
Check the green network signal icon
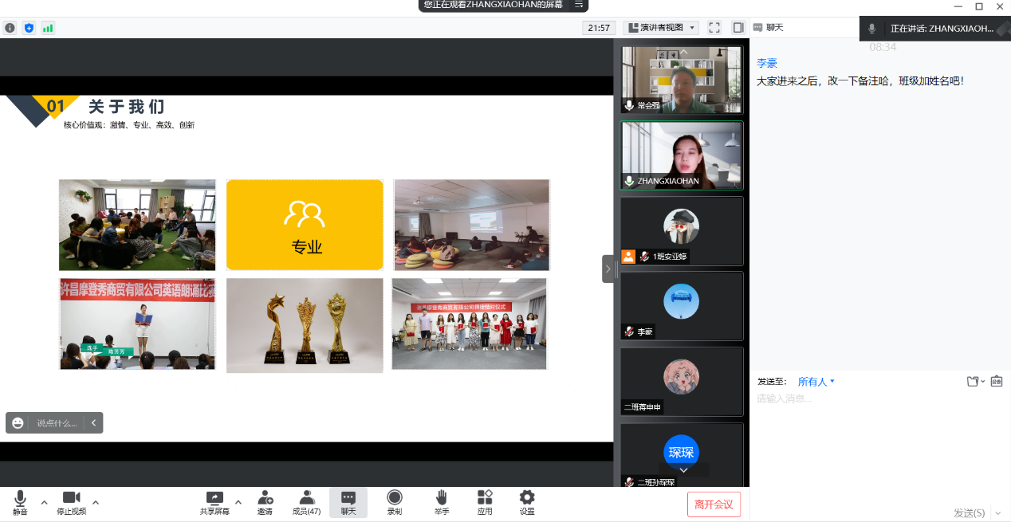(48, 28)
